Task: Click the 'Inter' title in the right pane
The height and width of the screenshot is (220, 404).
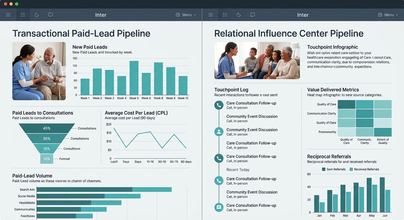Action: click(x=303, y=15)
